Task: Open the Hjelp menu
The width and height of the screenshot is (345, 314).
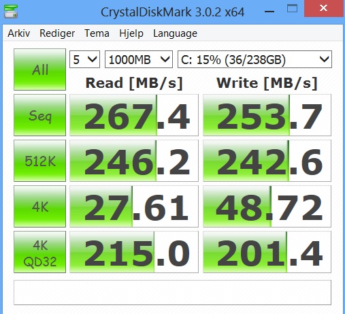Action: tap(131, 33)
